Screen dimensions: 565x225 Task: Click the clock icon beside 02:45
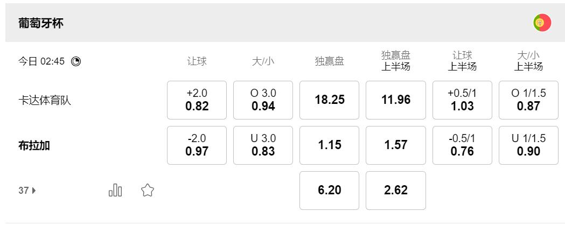coord(76,61)
